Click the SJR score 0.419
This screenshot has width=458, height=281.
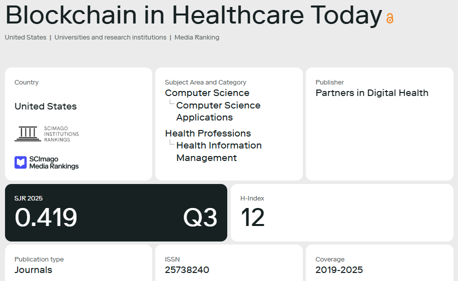tap(46, 217)
